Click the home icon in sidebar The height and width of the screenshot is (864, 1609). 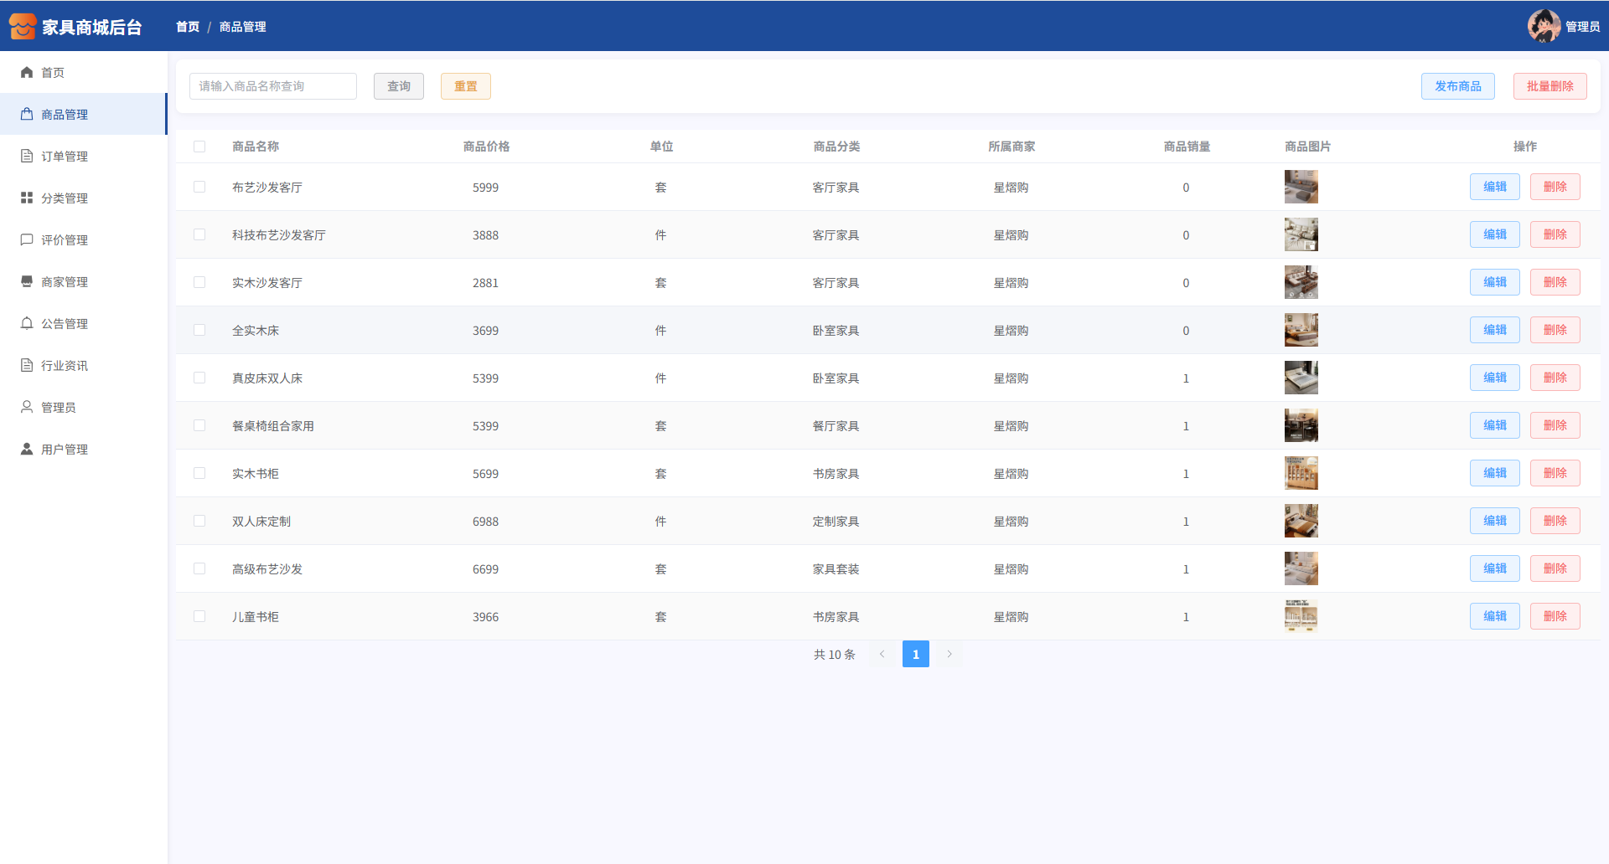(x=27, y=73)
